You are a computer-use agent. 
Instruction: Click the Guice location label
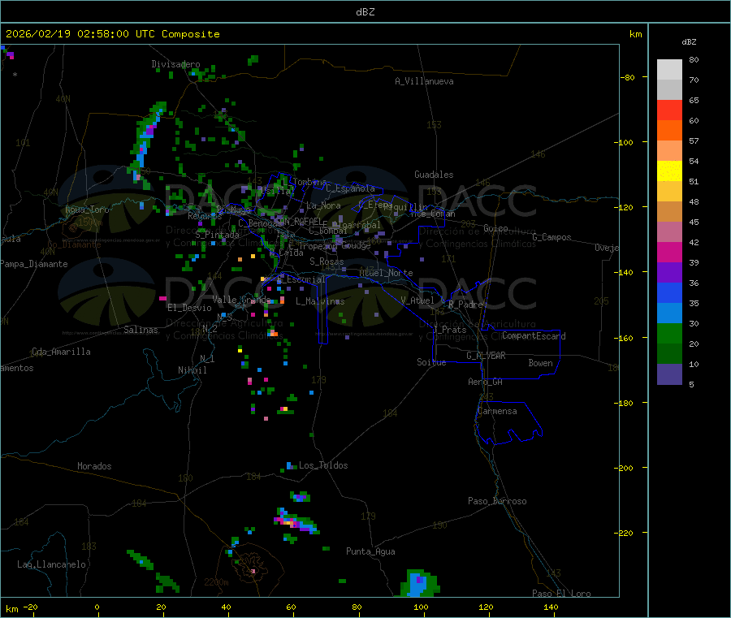click(x=495, y=228)
